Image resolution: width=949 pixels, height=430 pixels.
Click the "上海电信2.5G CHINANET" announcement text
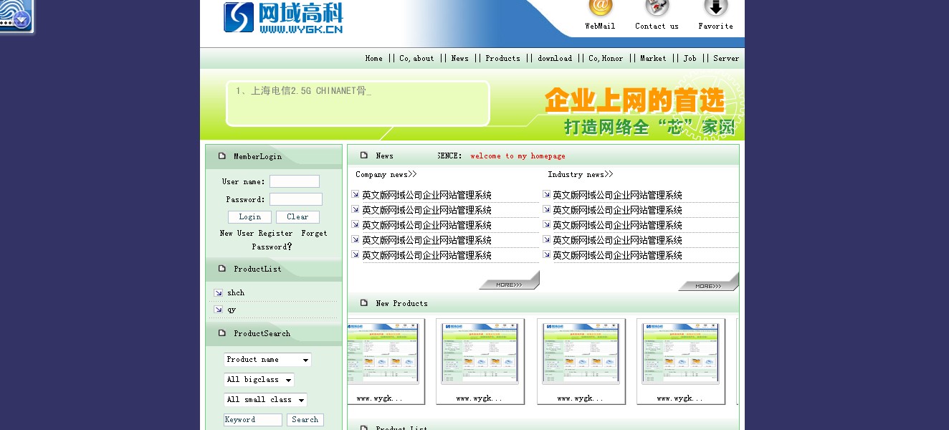click(303, 91)
